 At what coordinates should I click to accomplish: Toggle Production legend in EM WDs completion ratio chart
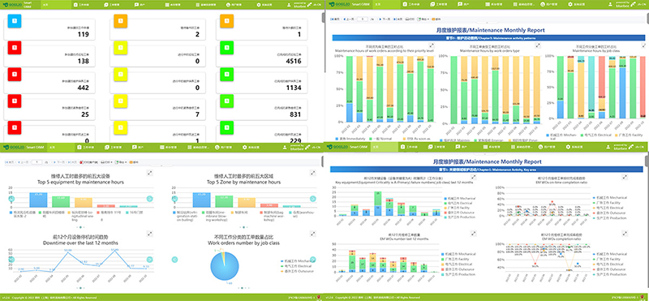click(x=609, y=274)
